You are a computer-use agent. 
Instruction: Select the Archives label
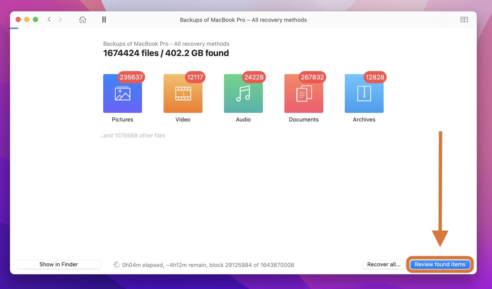[364, 119]
